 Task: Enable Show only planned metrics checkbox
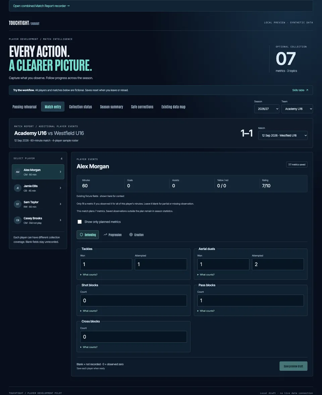click(x=79, y=222)
